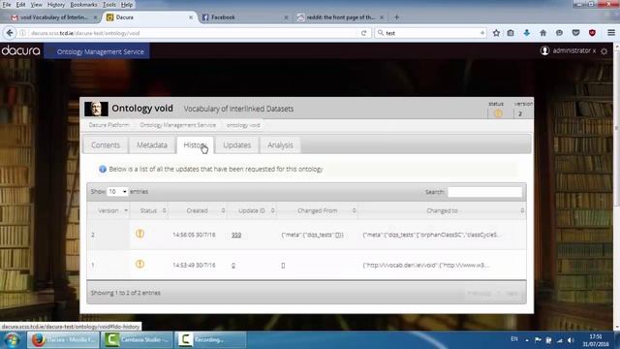This screenshot has height=349, width=620.
Task: Click the ontology status warning icon in the header
Action: (x=498, y=113)
